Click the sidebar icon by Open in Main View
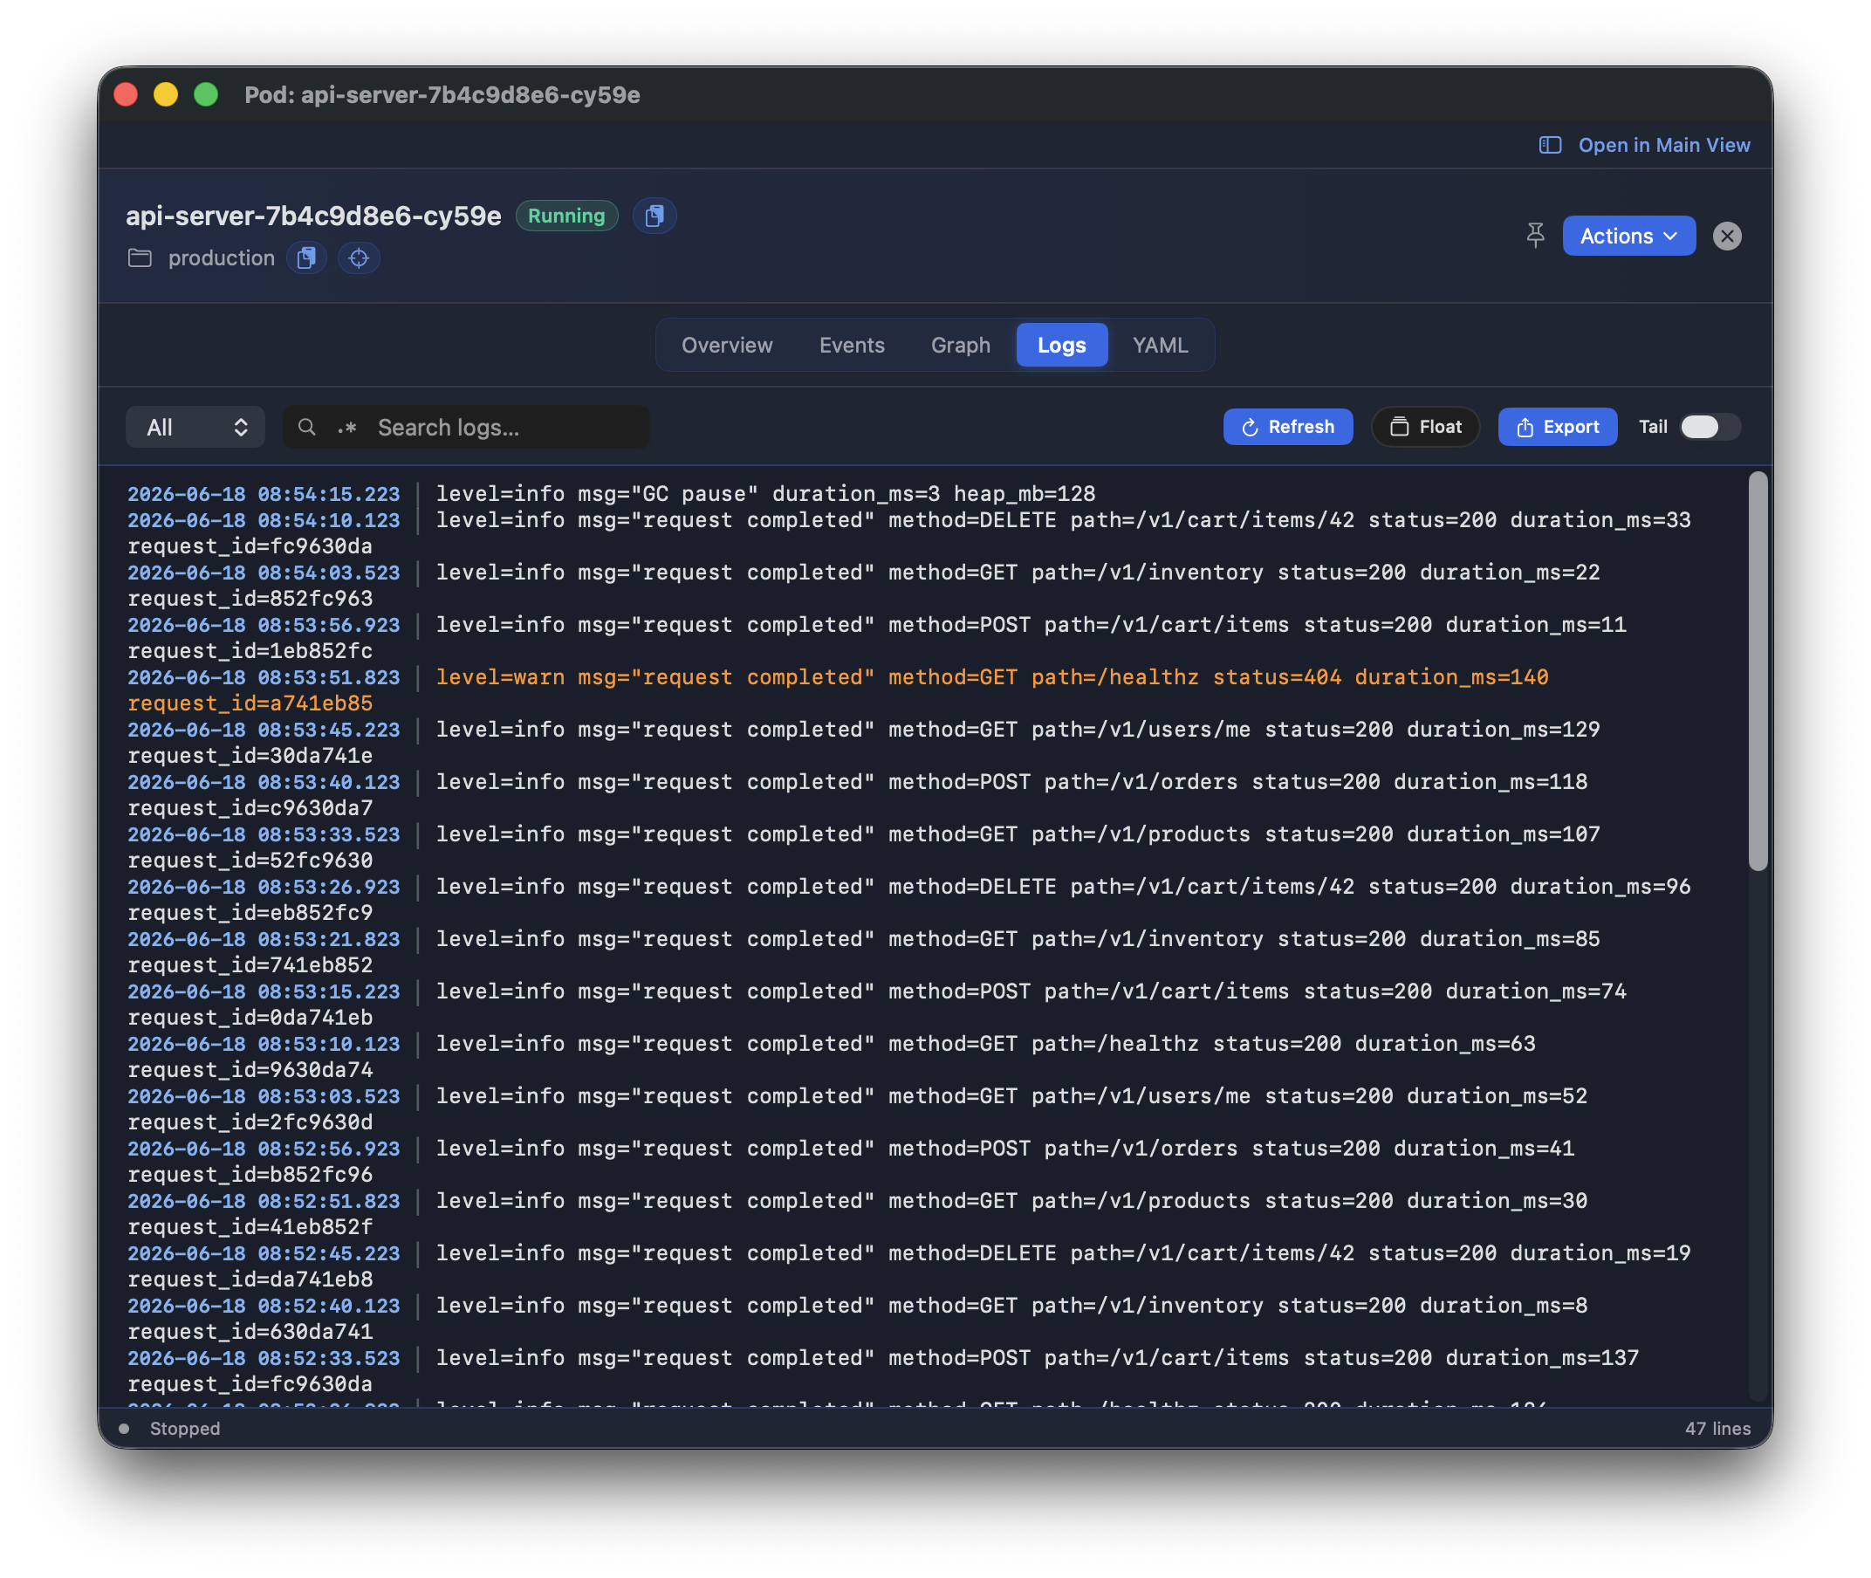Image resolution: width=1871 pixels, height=1578 pixels. pyautogui.click(x=1549, y=145)
